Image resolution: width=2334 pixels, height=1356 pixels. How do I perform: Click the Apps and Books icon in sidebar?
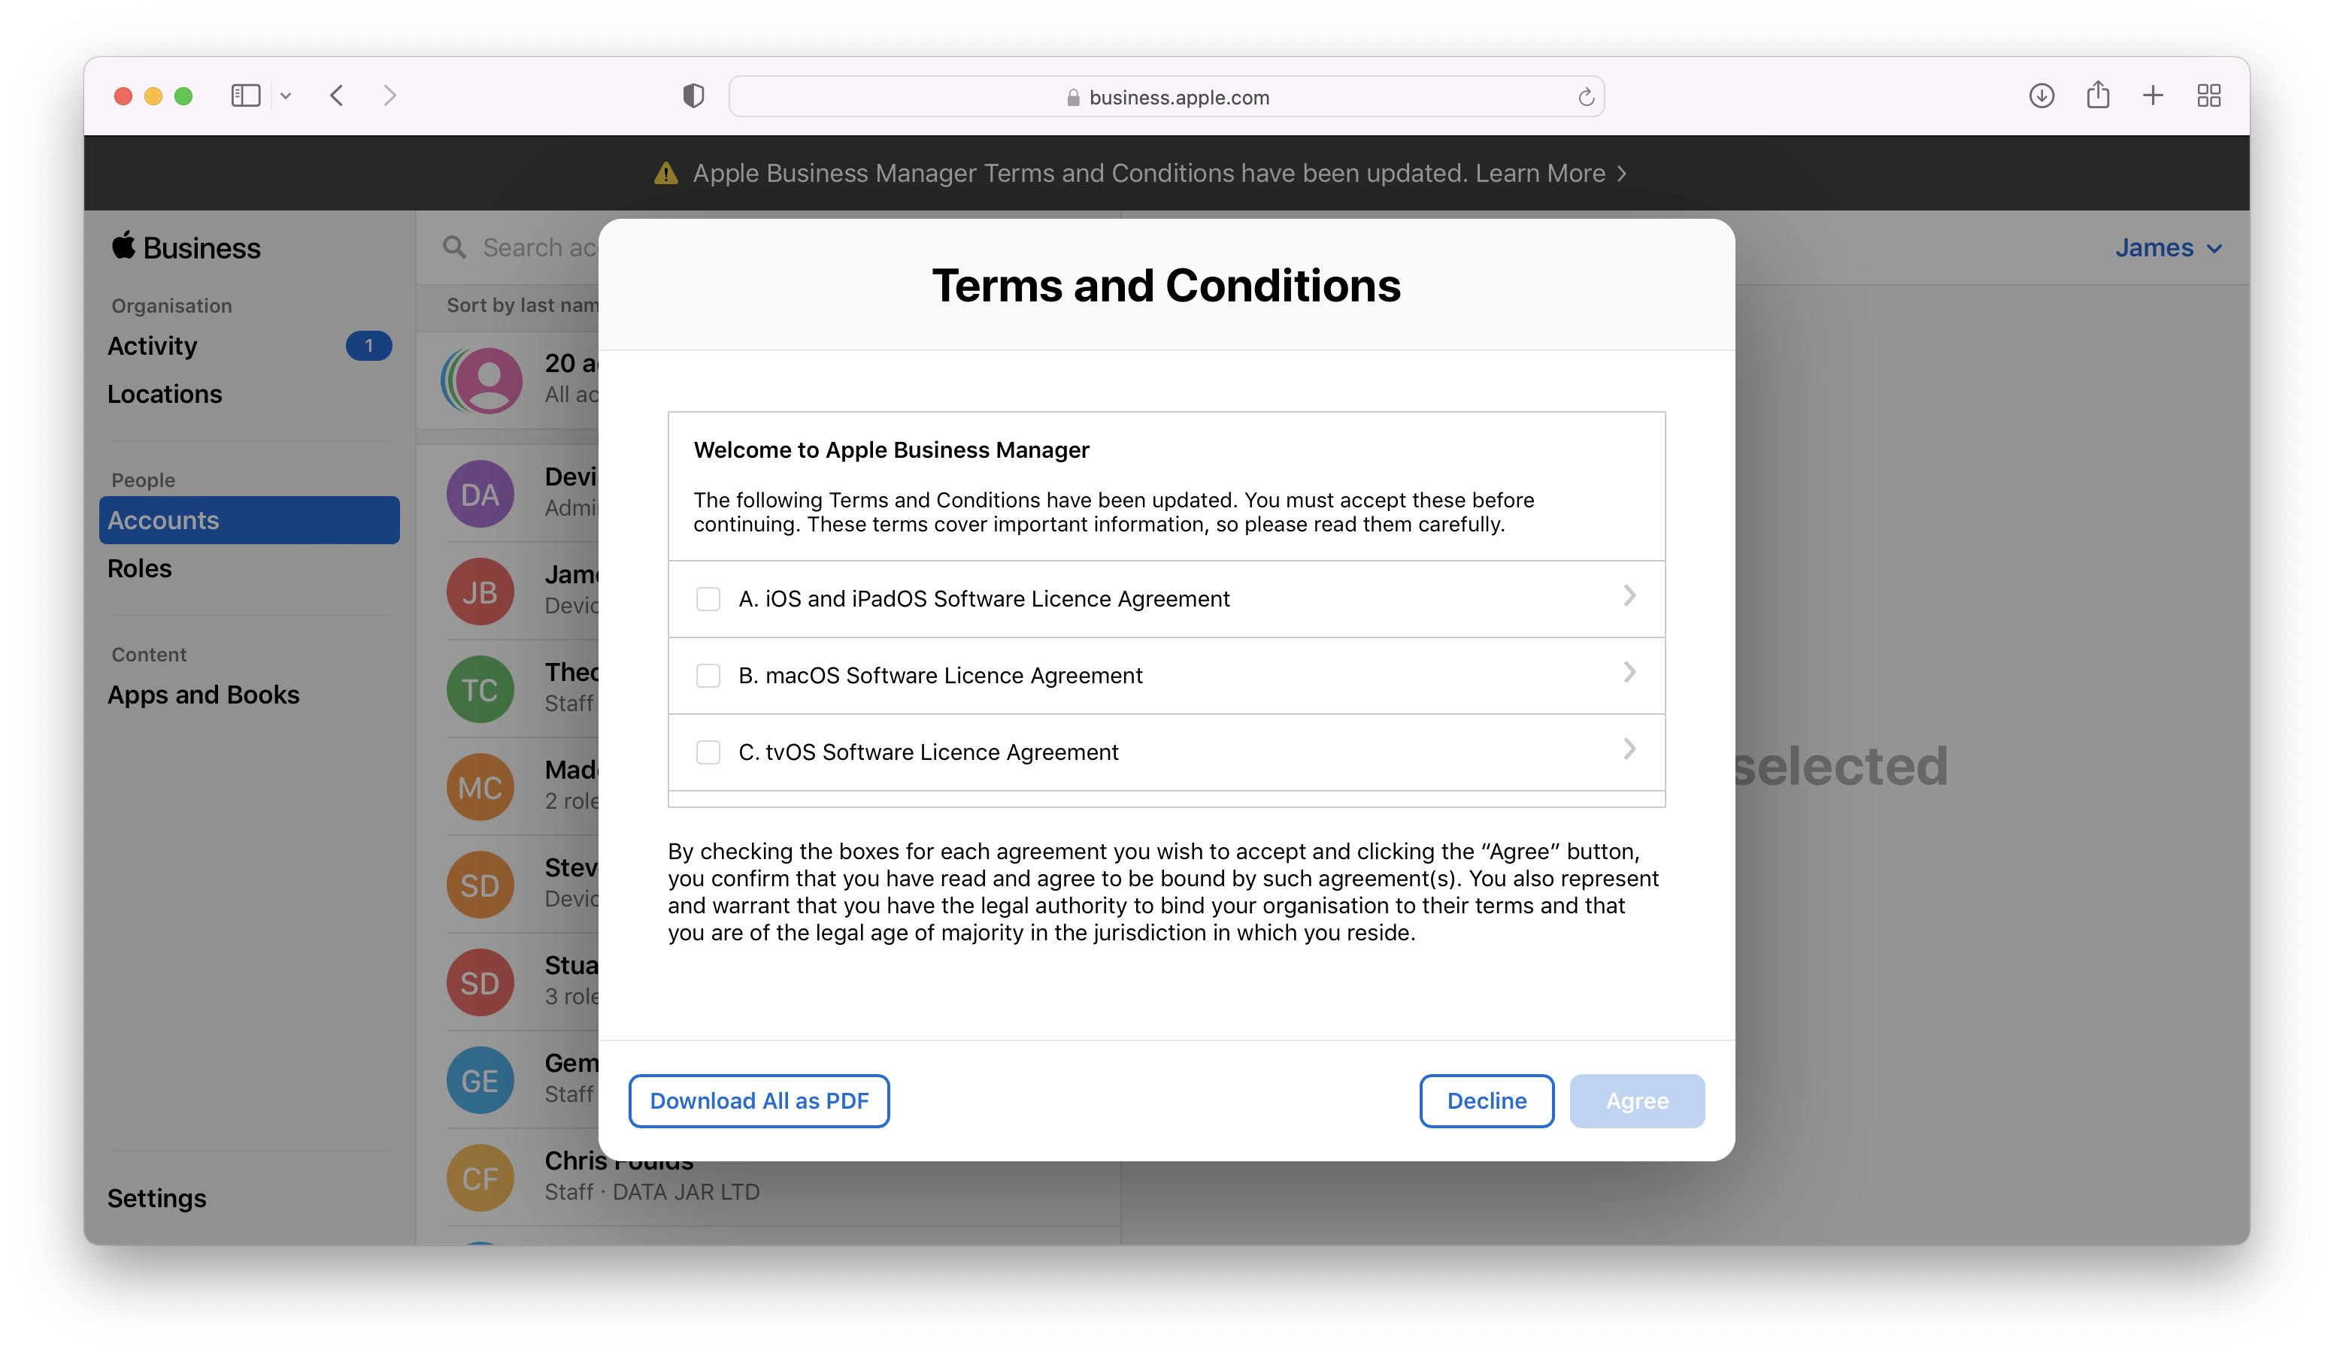point(203,694)
